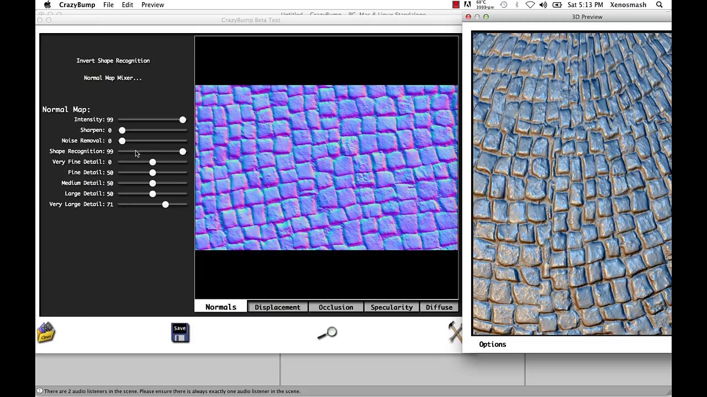
Task: Click the battery status icon
Action: point(557,4)
